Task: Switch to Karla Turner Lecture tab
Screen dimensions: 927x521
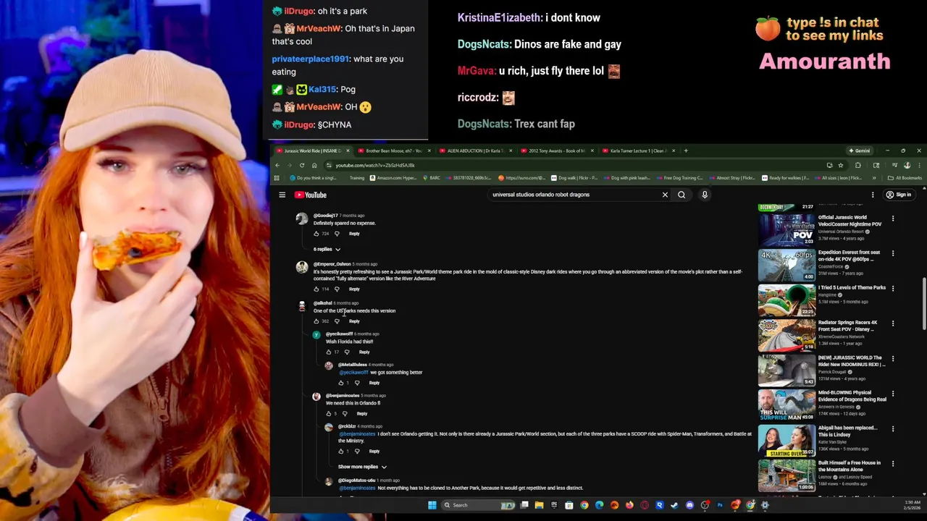Action: coord(637,151)
